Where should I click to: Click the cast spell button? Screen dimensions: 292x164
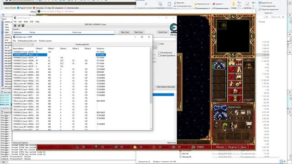[239, 77]
